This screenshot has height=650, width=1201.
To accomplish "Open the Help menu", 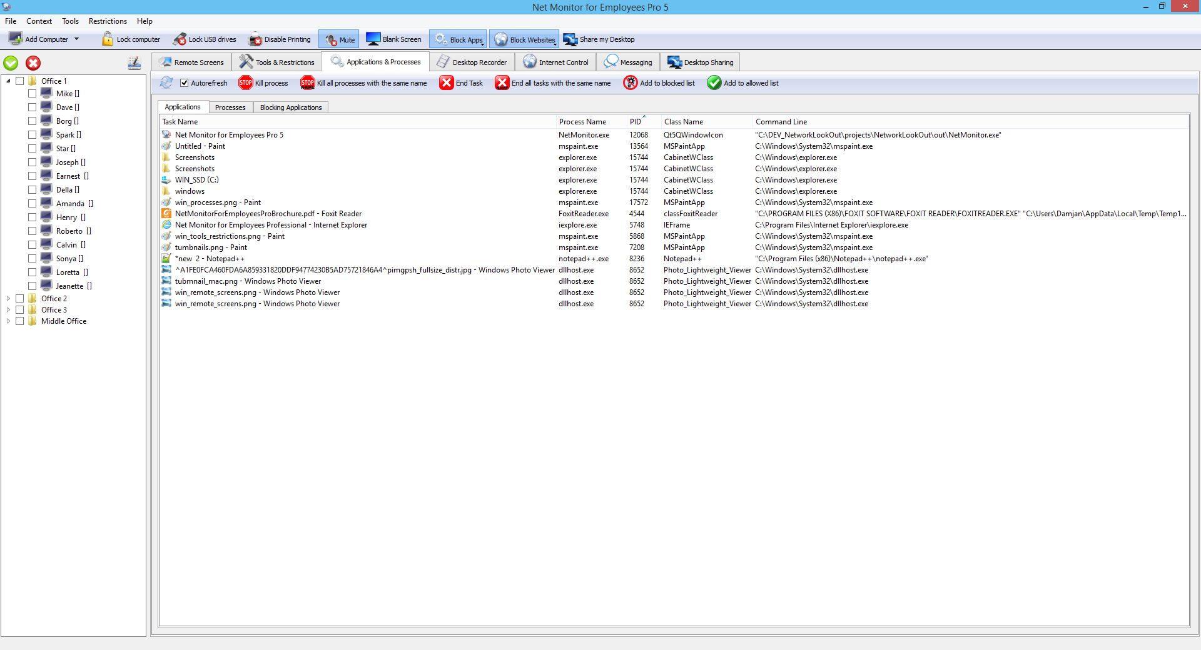I will point(144,21).
